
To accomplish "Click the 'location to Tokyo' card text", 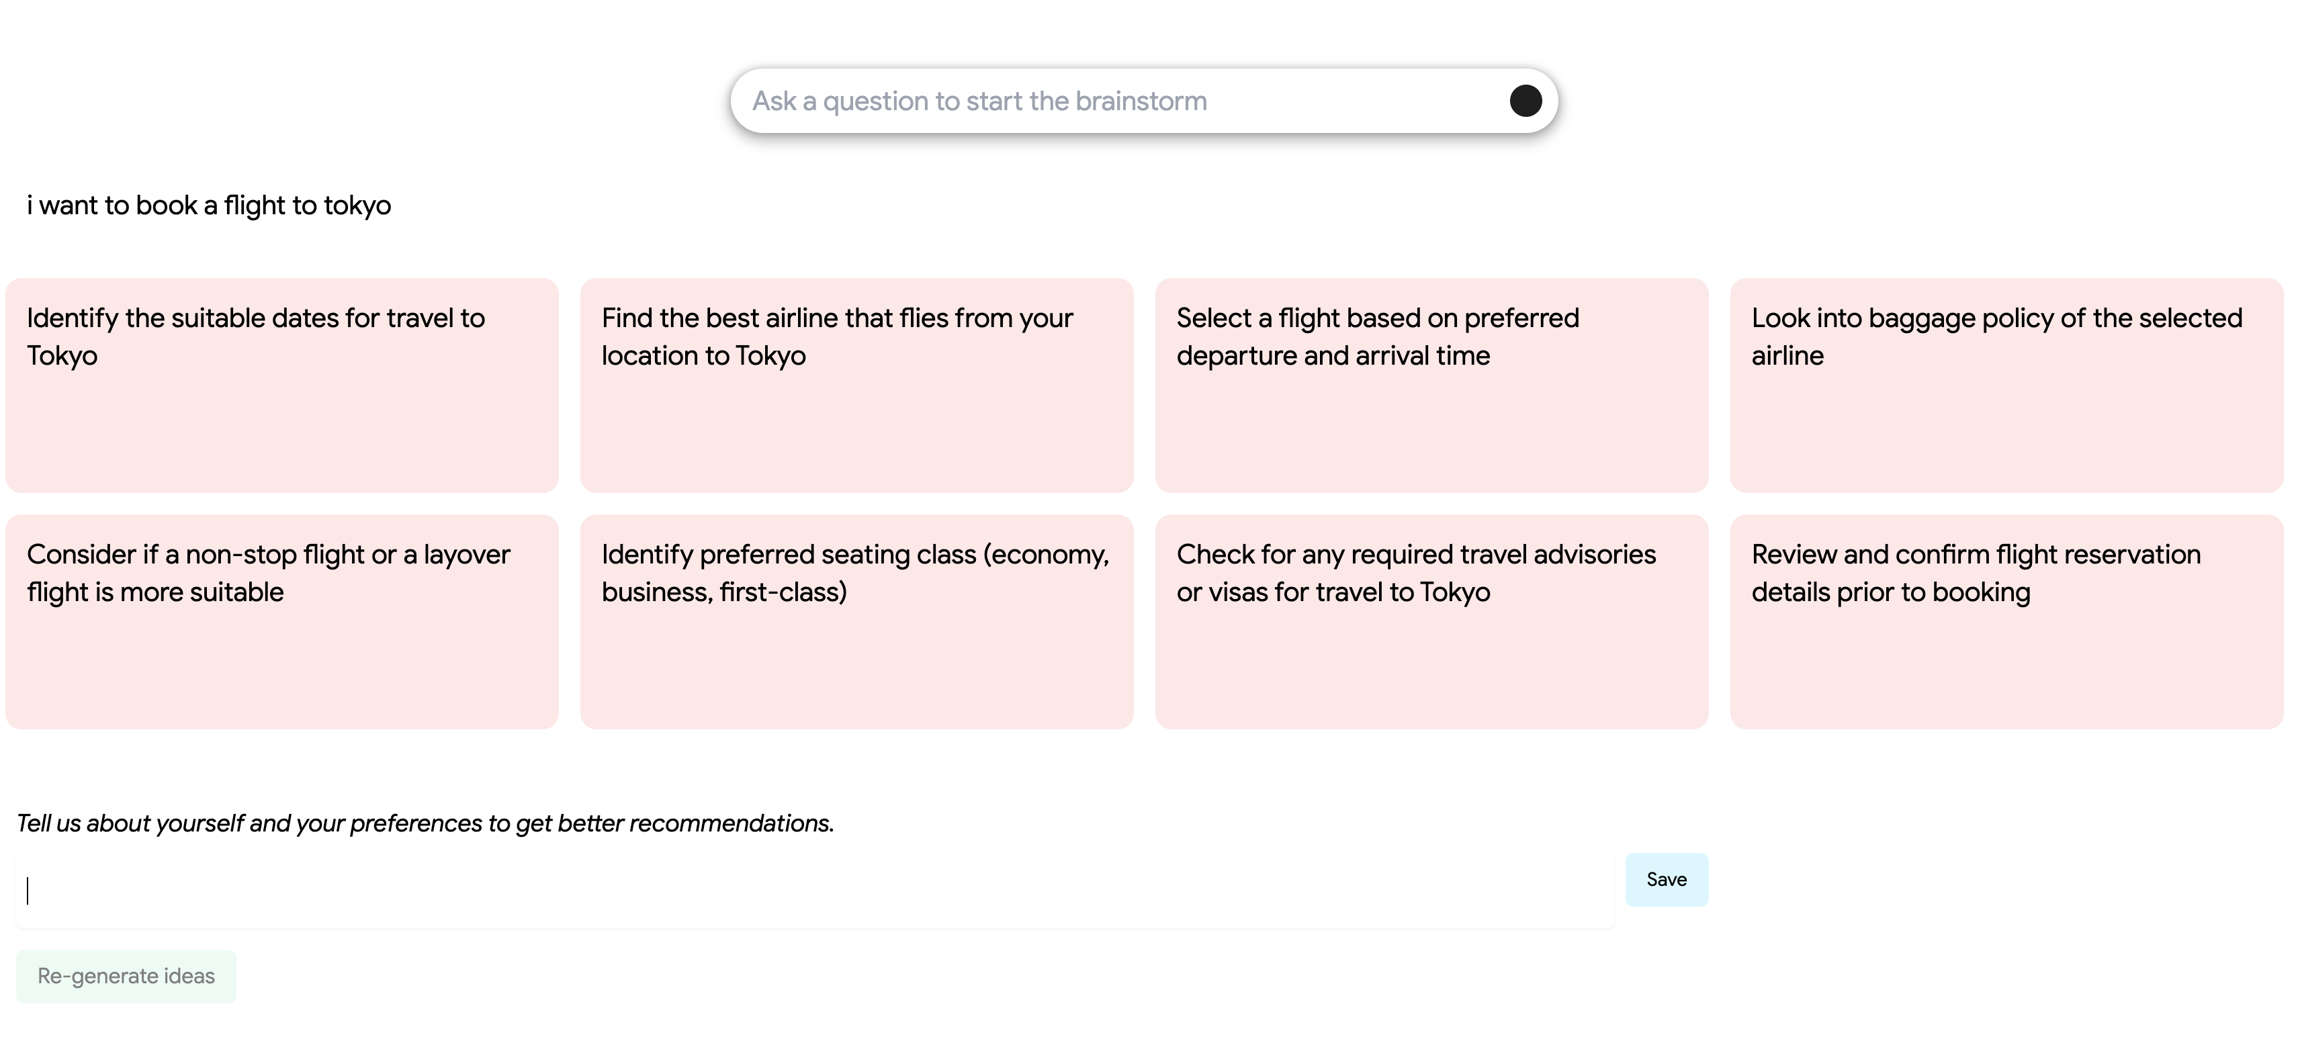I will pyautogui.click(x=703, y=356).
